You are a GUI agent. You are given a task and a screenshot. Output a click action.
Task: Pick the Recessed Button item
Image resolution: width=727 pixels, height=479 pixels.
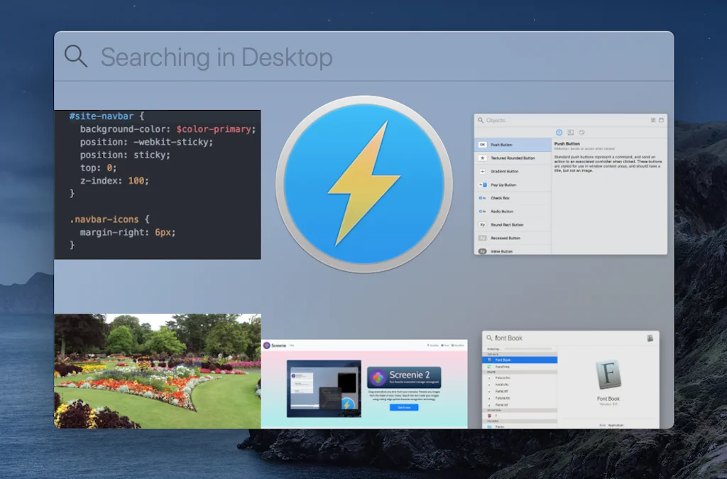pos(505,238)
